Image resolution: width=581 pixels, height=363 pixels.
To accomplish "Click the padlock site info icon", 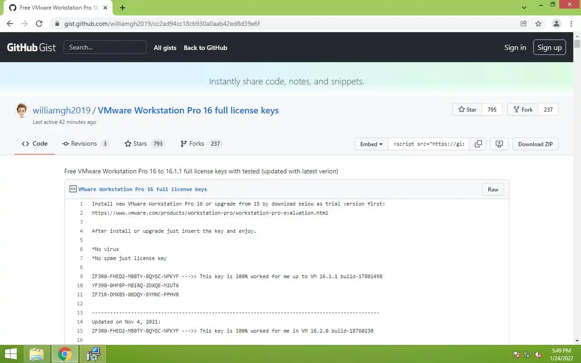I will point(56,24).
